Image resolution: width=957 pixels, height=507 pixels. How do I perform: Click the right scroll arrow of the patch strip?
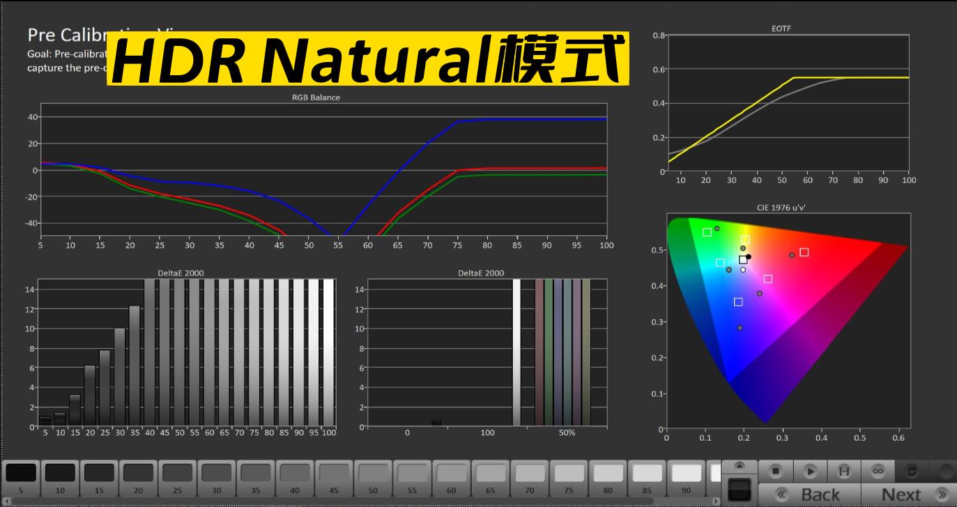coord(716,501)
